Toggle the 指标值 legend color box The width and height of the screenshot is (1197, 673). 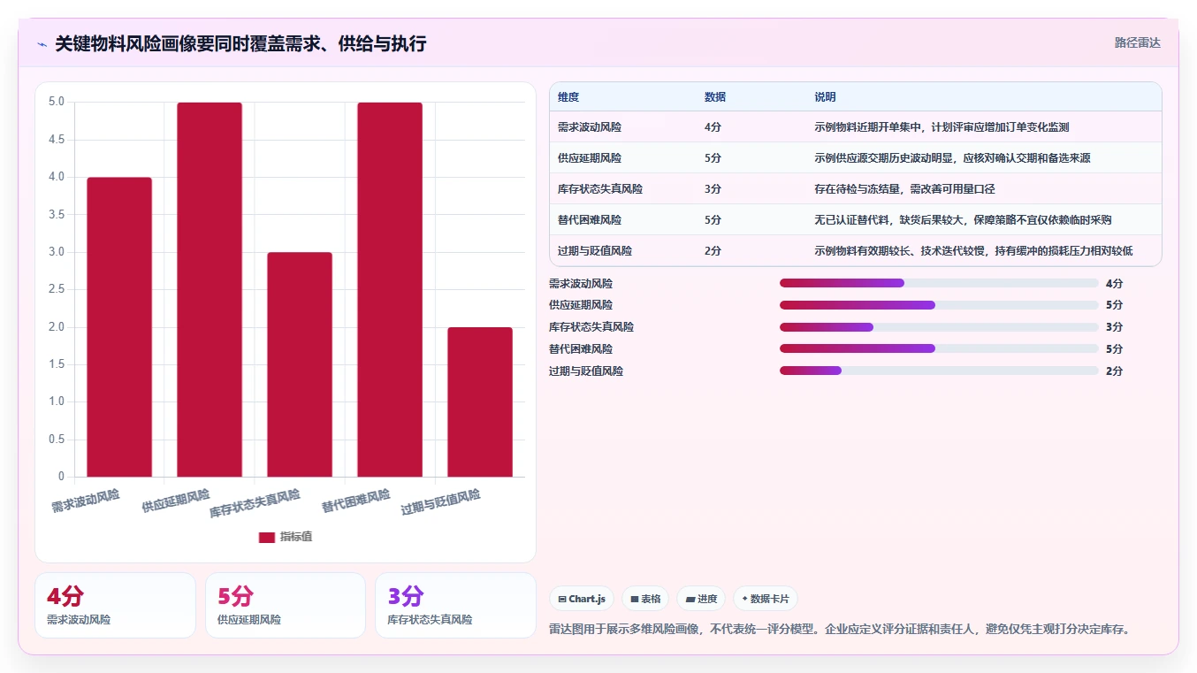(267, 537)
